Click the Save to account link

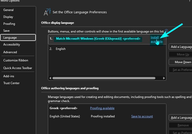142,116
